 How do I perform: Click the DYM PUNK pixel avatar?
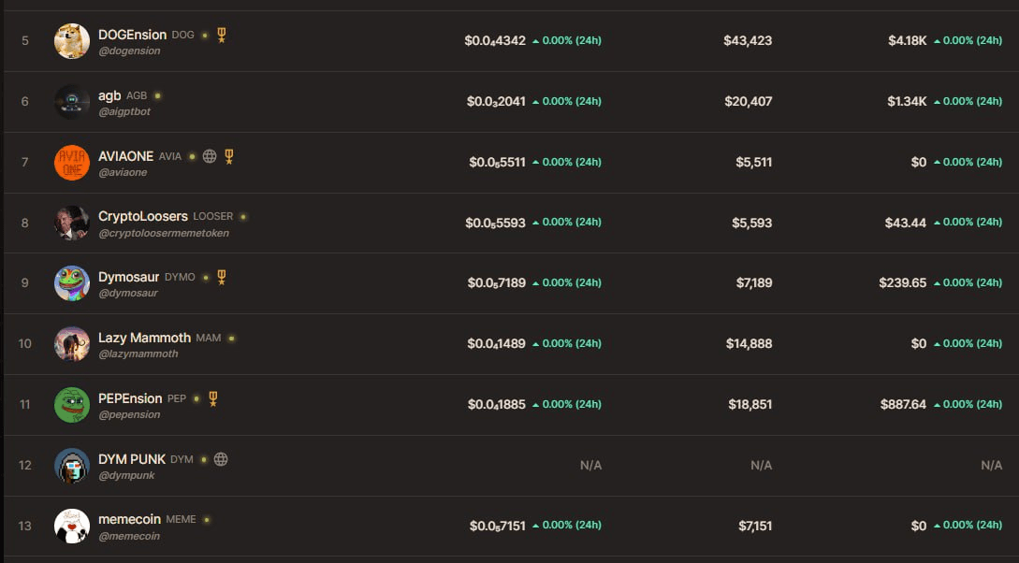[x=72, y=466]
